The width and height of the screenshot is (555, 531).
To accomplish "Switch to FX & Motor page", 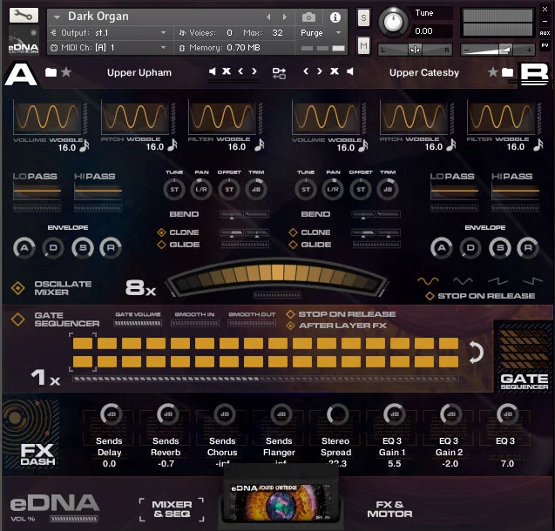I will (x=389, y=509).
